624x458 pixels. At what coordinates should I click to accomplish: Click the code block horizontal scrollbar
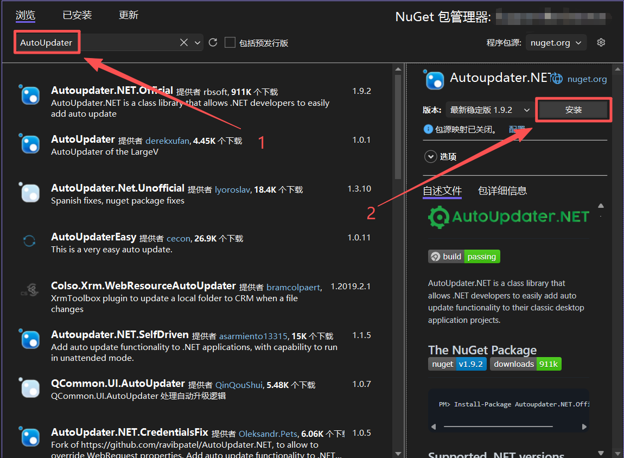point(498,427)
